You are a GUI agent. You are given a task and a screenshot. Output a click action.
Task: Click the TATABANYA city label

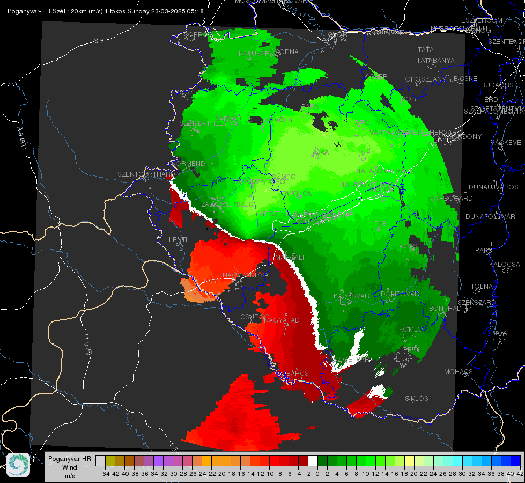pyautogui.click(x=435, y=60)
